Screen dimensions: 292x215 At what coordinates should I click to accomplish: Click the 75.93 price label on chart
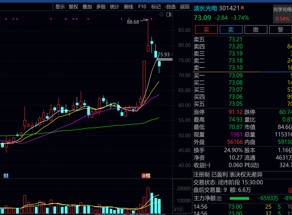point(164,55)
